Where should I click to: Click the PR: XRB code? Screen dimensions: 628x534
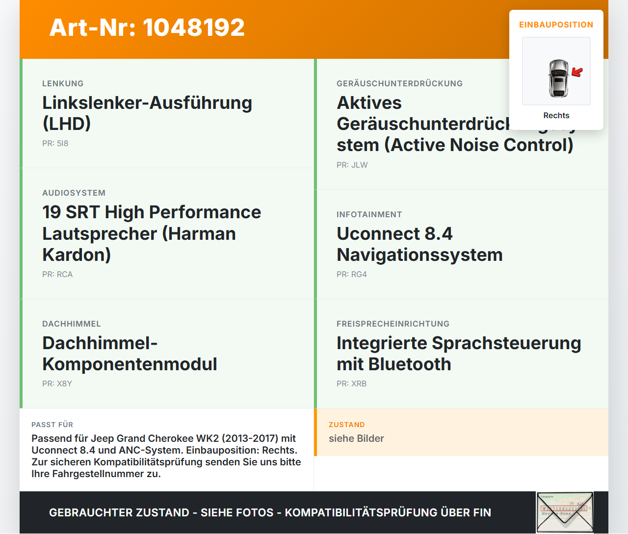[352, 384]
